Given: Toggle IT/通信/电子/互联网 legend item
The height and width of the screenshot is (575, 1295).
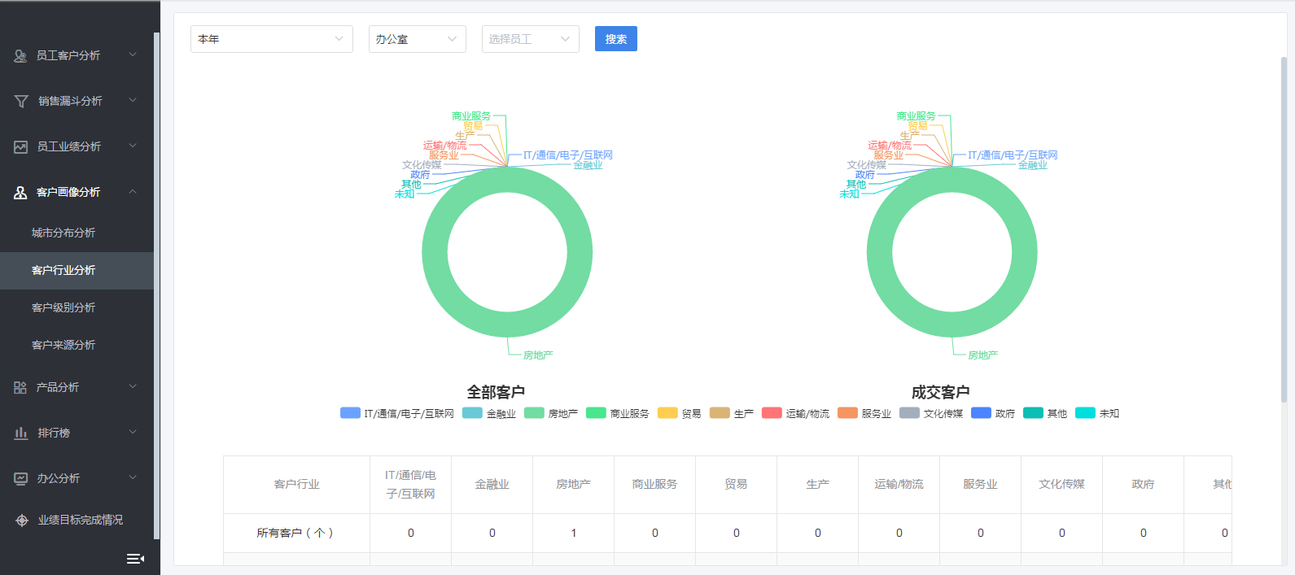Looking at the screenshot, I should click(x=397, y=413).
